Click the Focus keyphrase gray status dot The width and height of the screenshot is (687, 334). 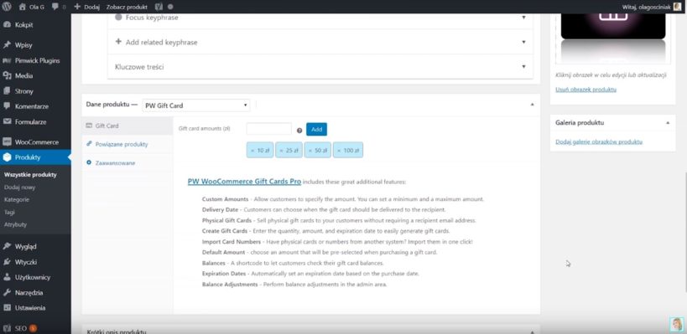pyautogui.click(x=118, y=18)
